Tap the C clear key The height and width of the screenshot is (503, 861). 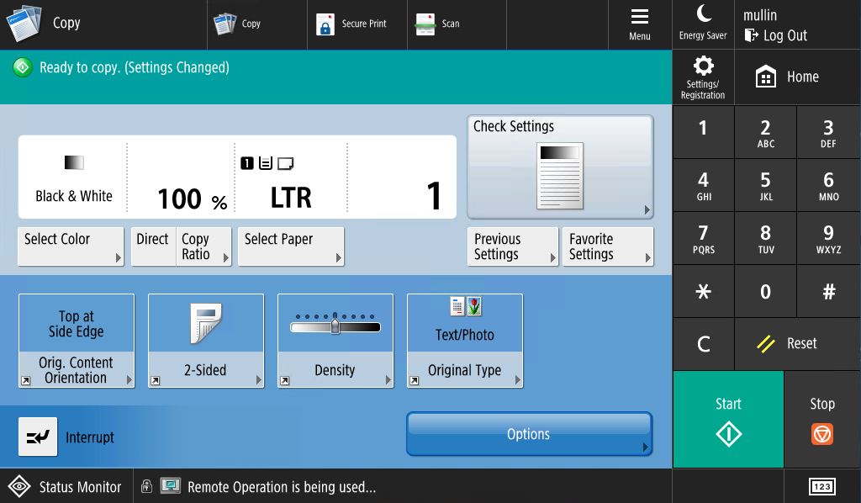pos(704,344)
